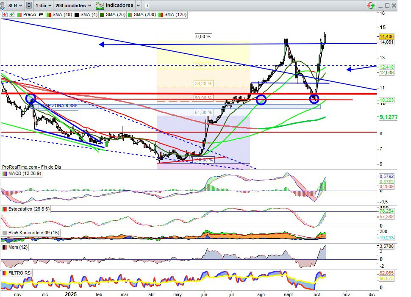Click the info icon in the top toolbar
This screenshot has height=297, width=411.
[147, 6]
